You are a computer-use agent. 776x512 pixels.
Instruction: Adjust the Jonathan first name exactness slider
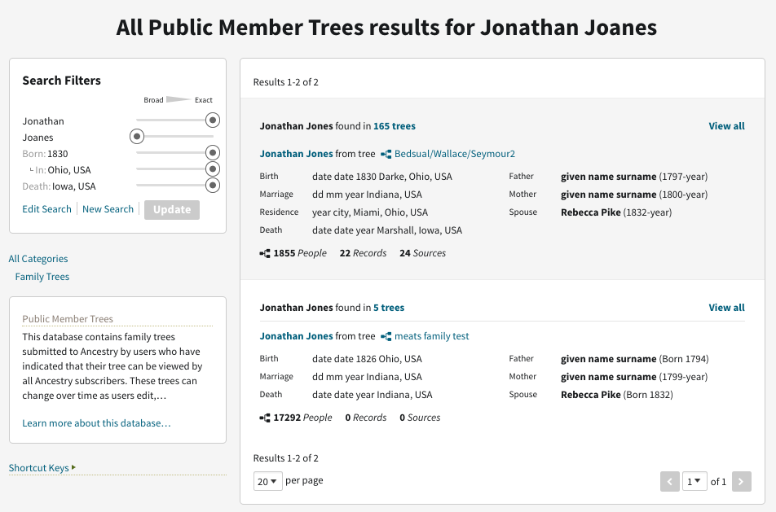[213, 120]
